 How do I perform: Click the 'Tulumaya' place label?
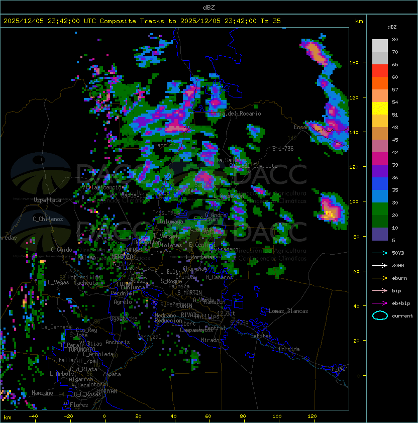(x=171, y=222)
